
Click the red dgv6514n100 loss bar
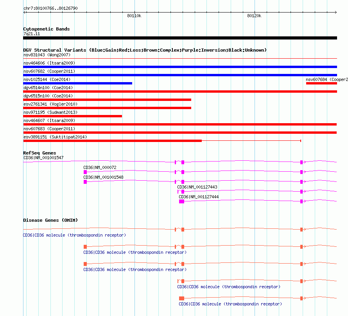(180, 92)
